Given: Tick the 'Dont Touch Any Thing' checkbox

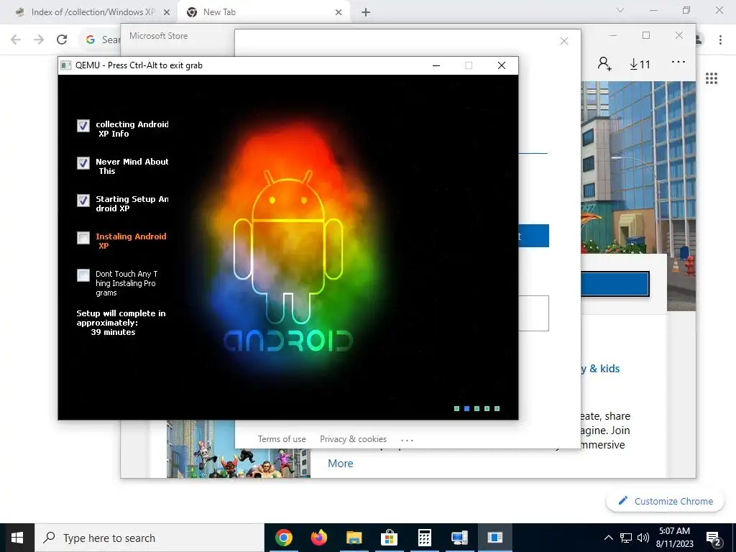Looking at the screenshot, I should (x=83, y=275).
